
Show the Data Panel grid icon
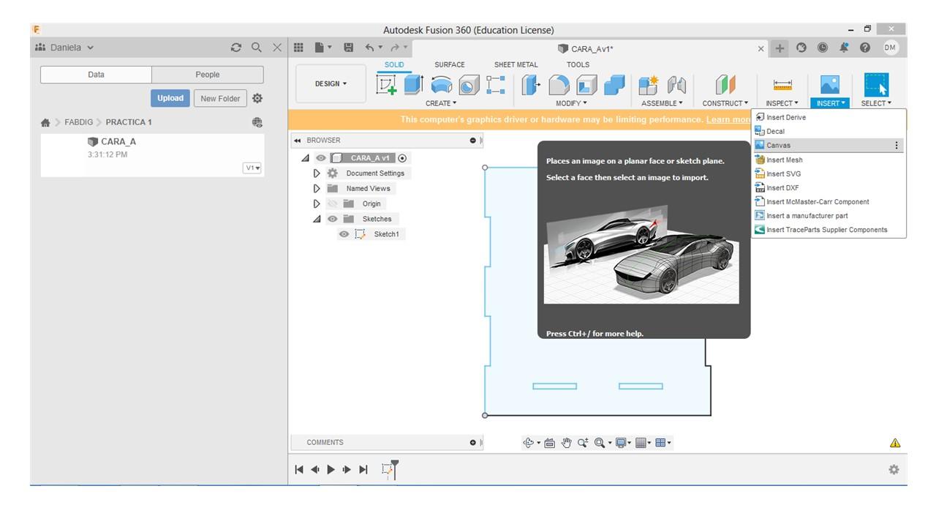(298, 48)
